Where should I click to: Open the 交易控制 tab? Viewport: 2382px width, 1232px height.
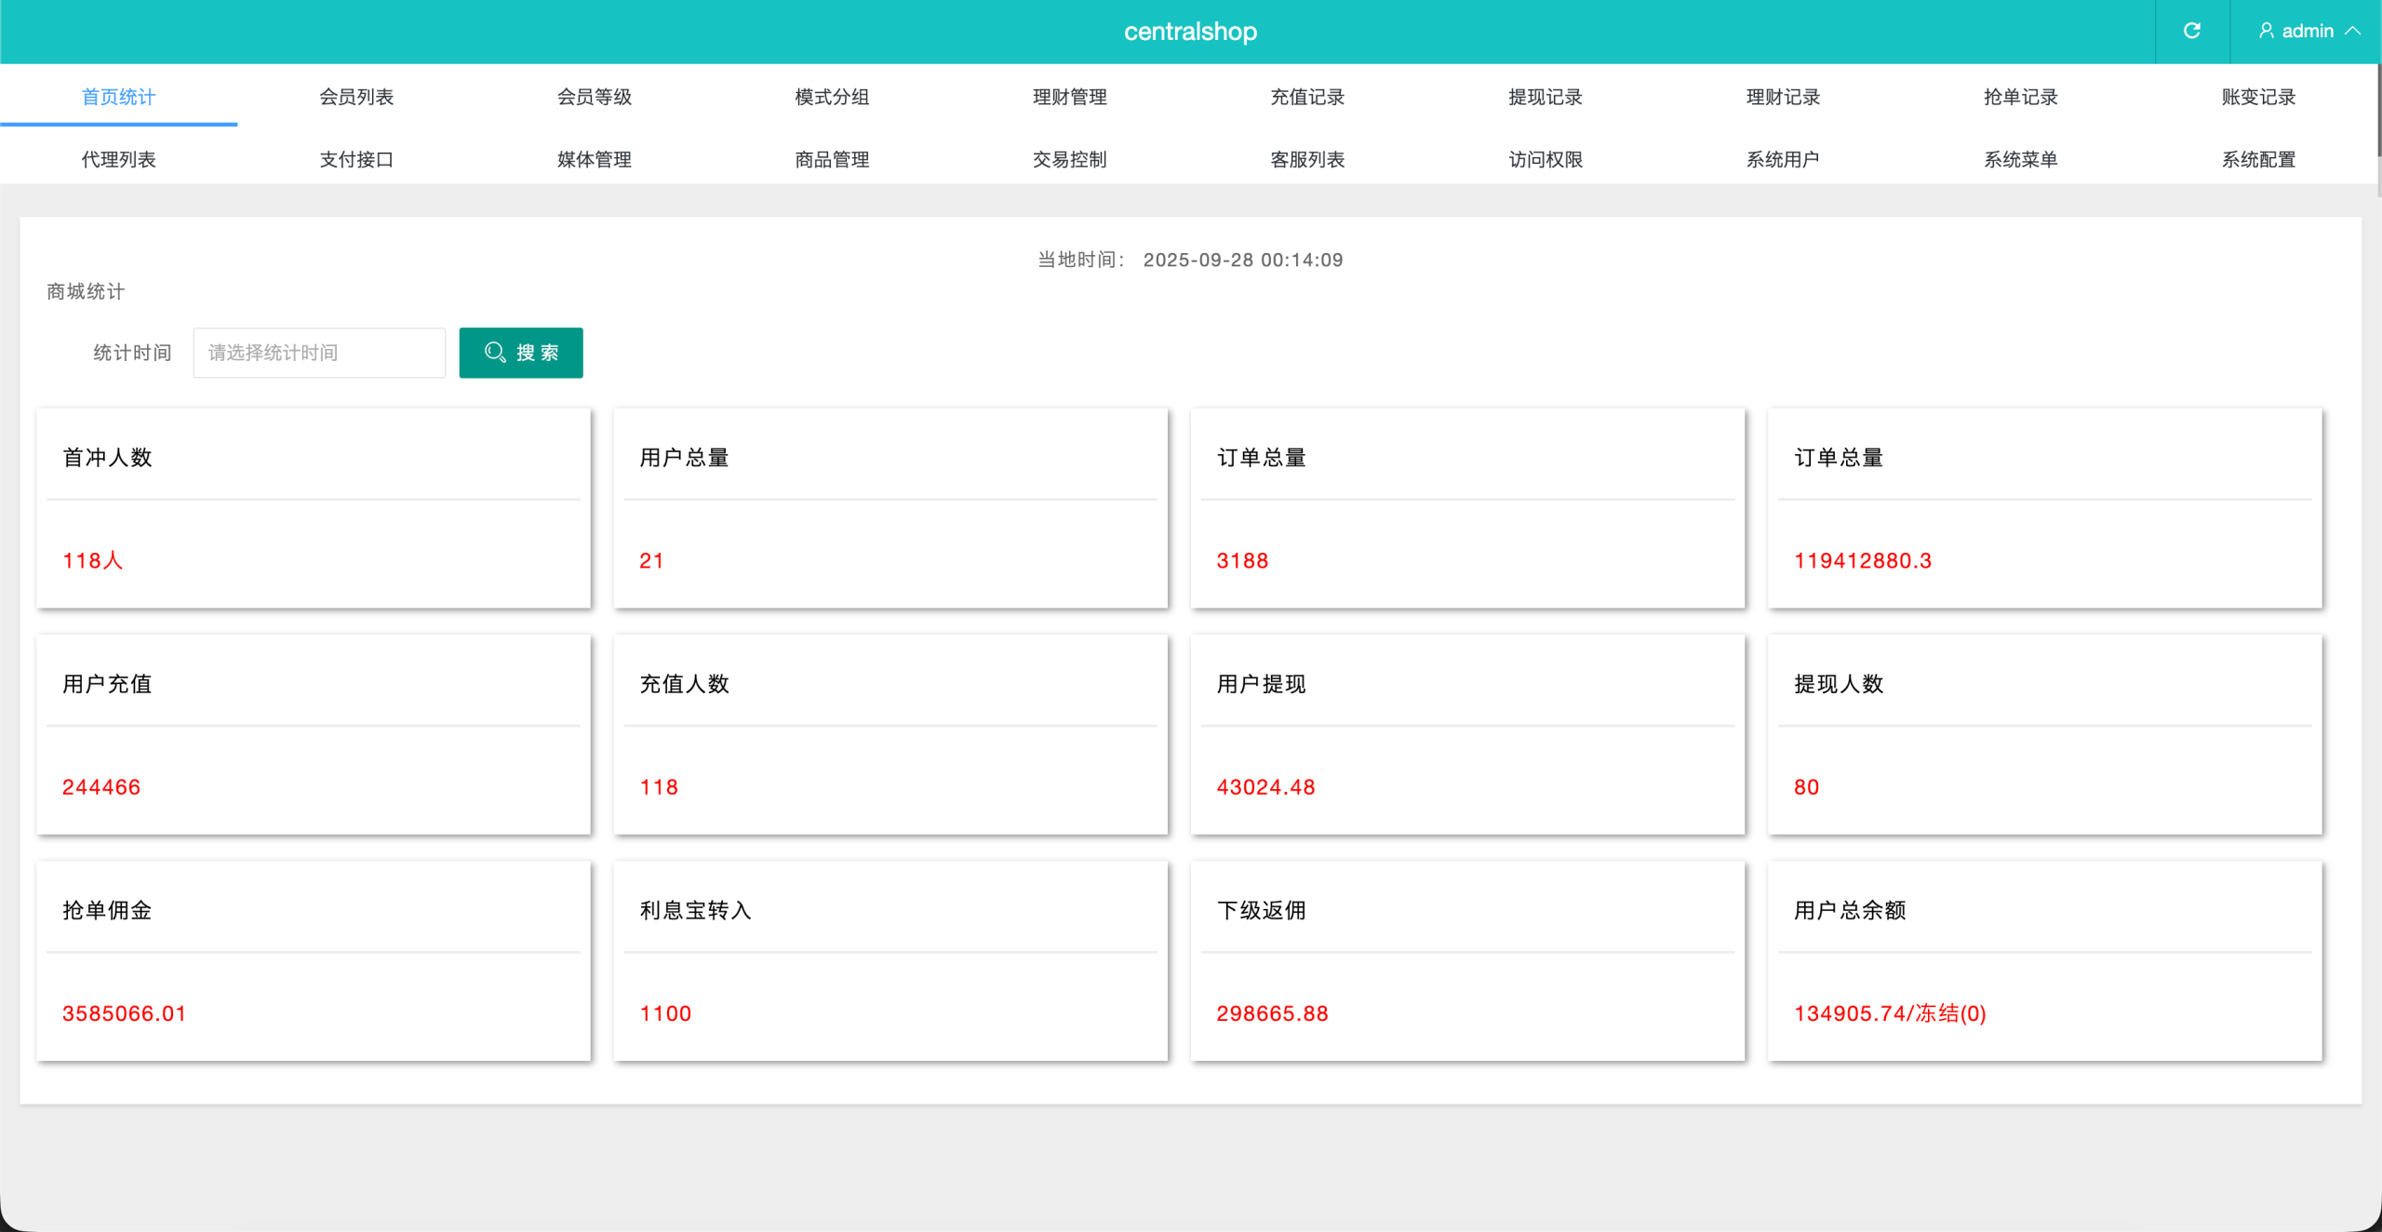click(x=1069, y=159)
